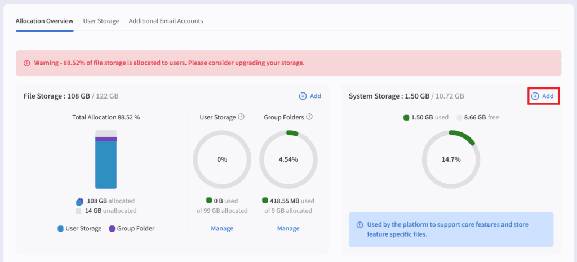Click the plus icon in File Storage Add
Image resolution: width=577 pixels, height=262 pixels.
(303, 96)
